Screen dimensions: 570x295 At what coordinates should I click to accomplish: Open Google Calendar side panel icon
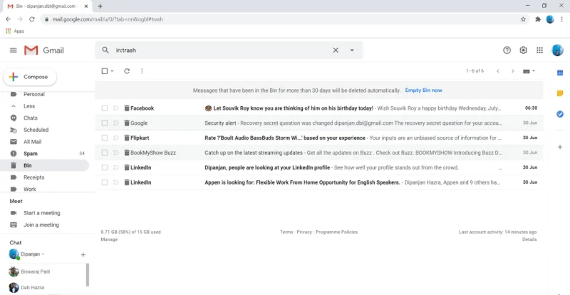tap(560, 73)
